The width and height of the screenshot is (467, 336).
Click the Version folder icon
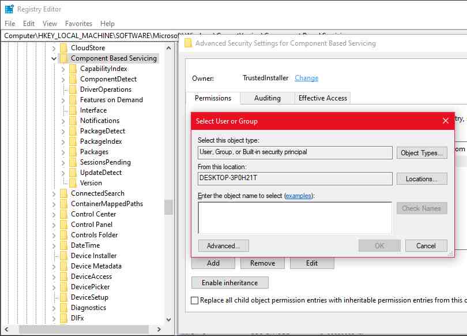click(x=73, y=183)
